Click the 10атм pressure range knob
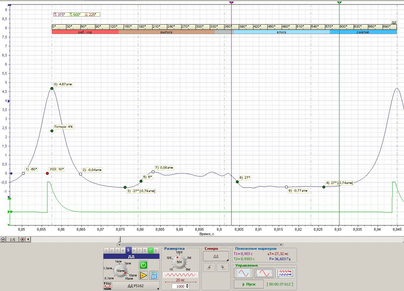Image resolution: width=404 pixels, height=291 pixels. click(120, 271)
